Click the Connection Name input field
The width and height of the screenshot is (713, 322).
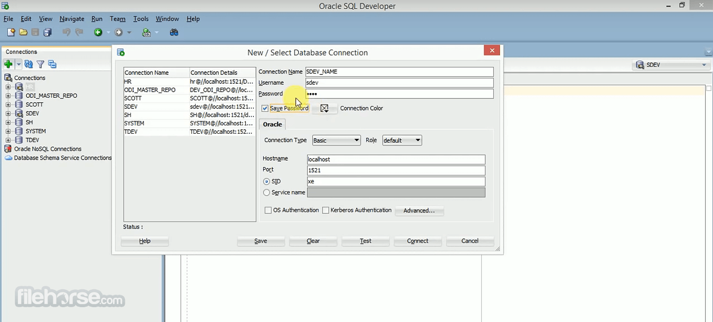point(399,72)
